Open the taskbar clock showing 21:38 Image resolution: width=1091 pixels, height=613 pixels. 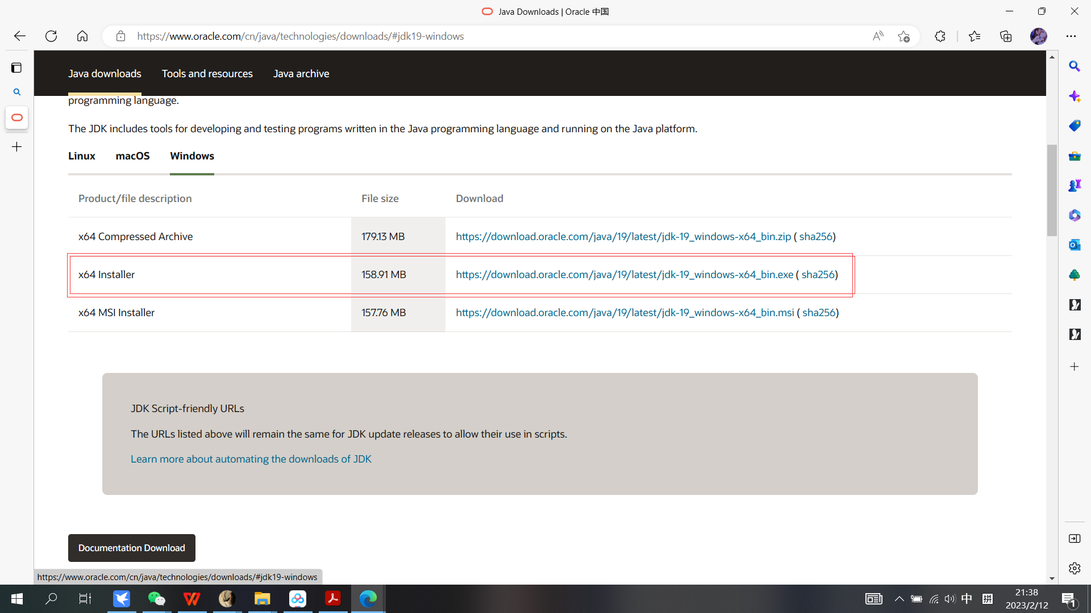tap(1027, 599)
